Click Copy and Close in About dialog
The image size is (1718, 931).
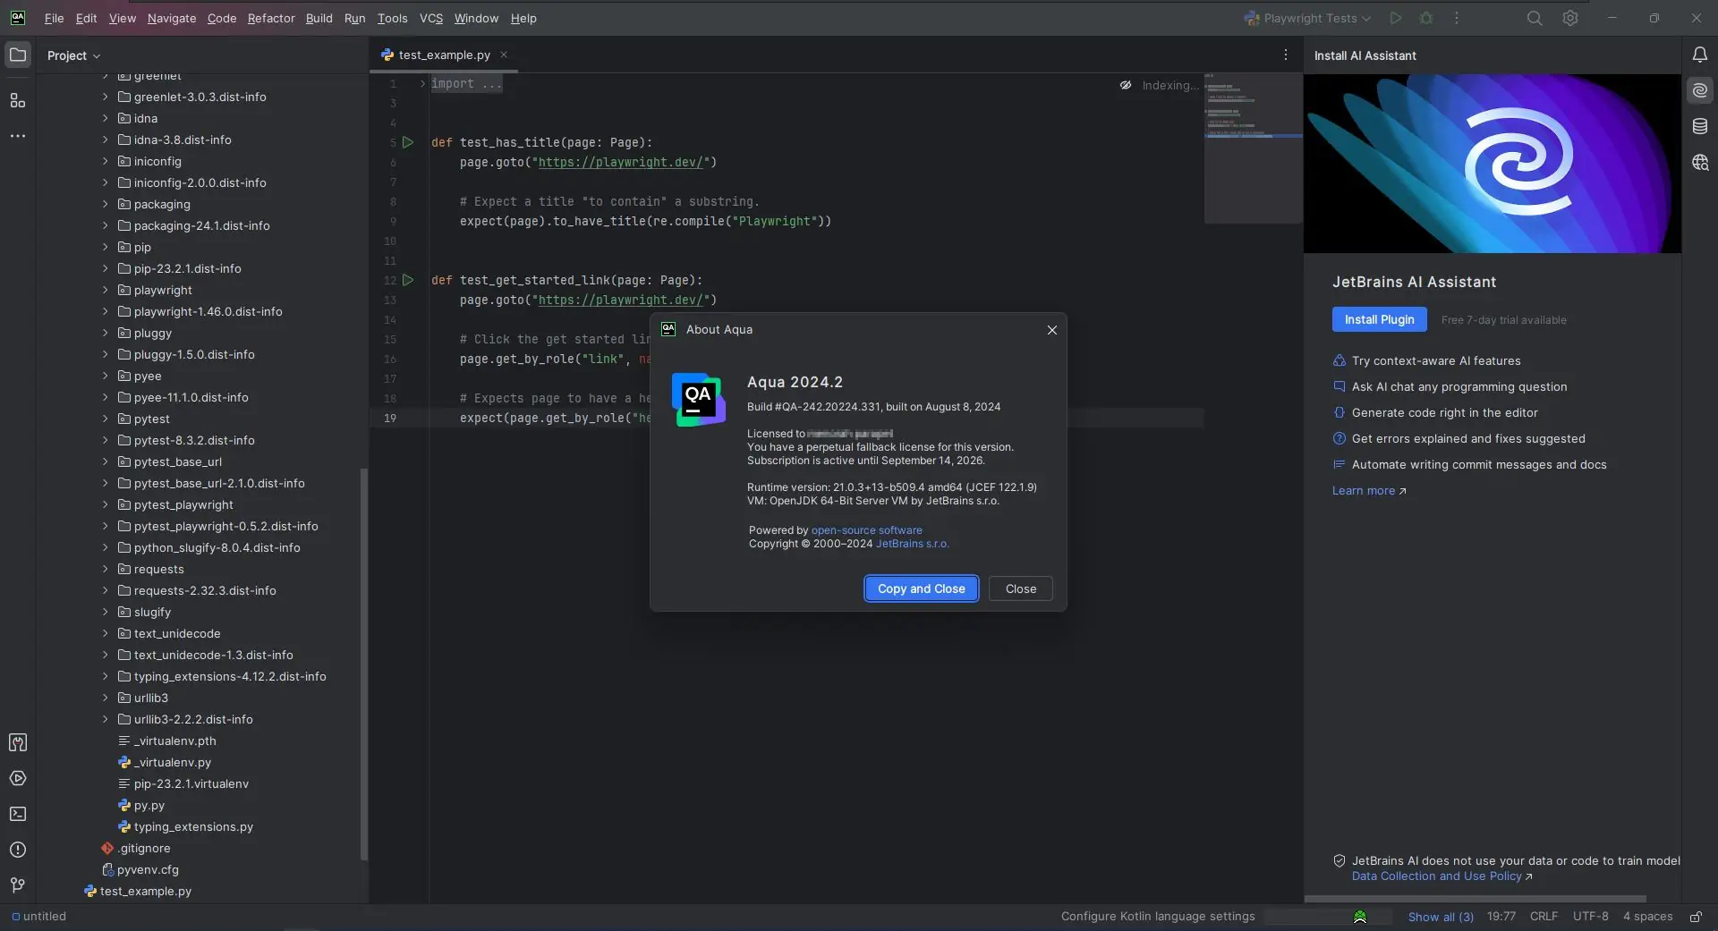pyautogui.click(x=921, y=588)
